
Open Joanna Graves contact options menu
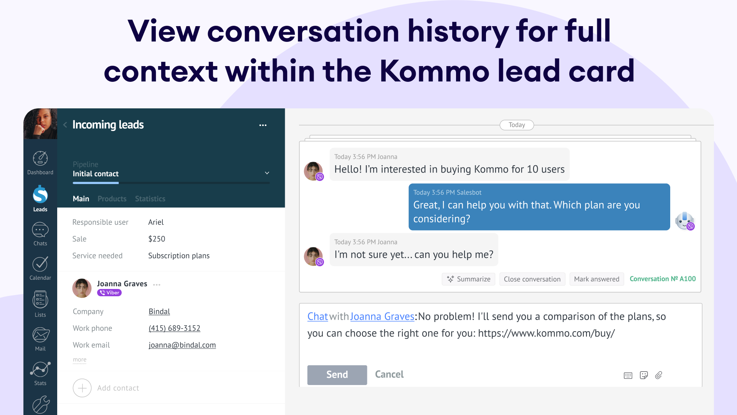click(157, 285)
